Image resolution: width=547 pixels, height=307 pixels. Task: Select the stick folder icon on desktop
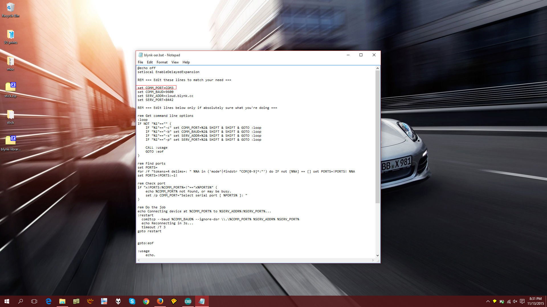point(11,117)
